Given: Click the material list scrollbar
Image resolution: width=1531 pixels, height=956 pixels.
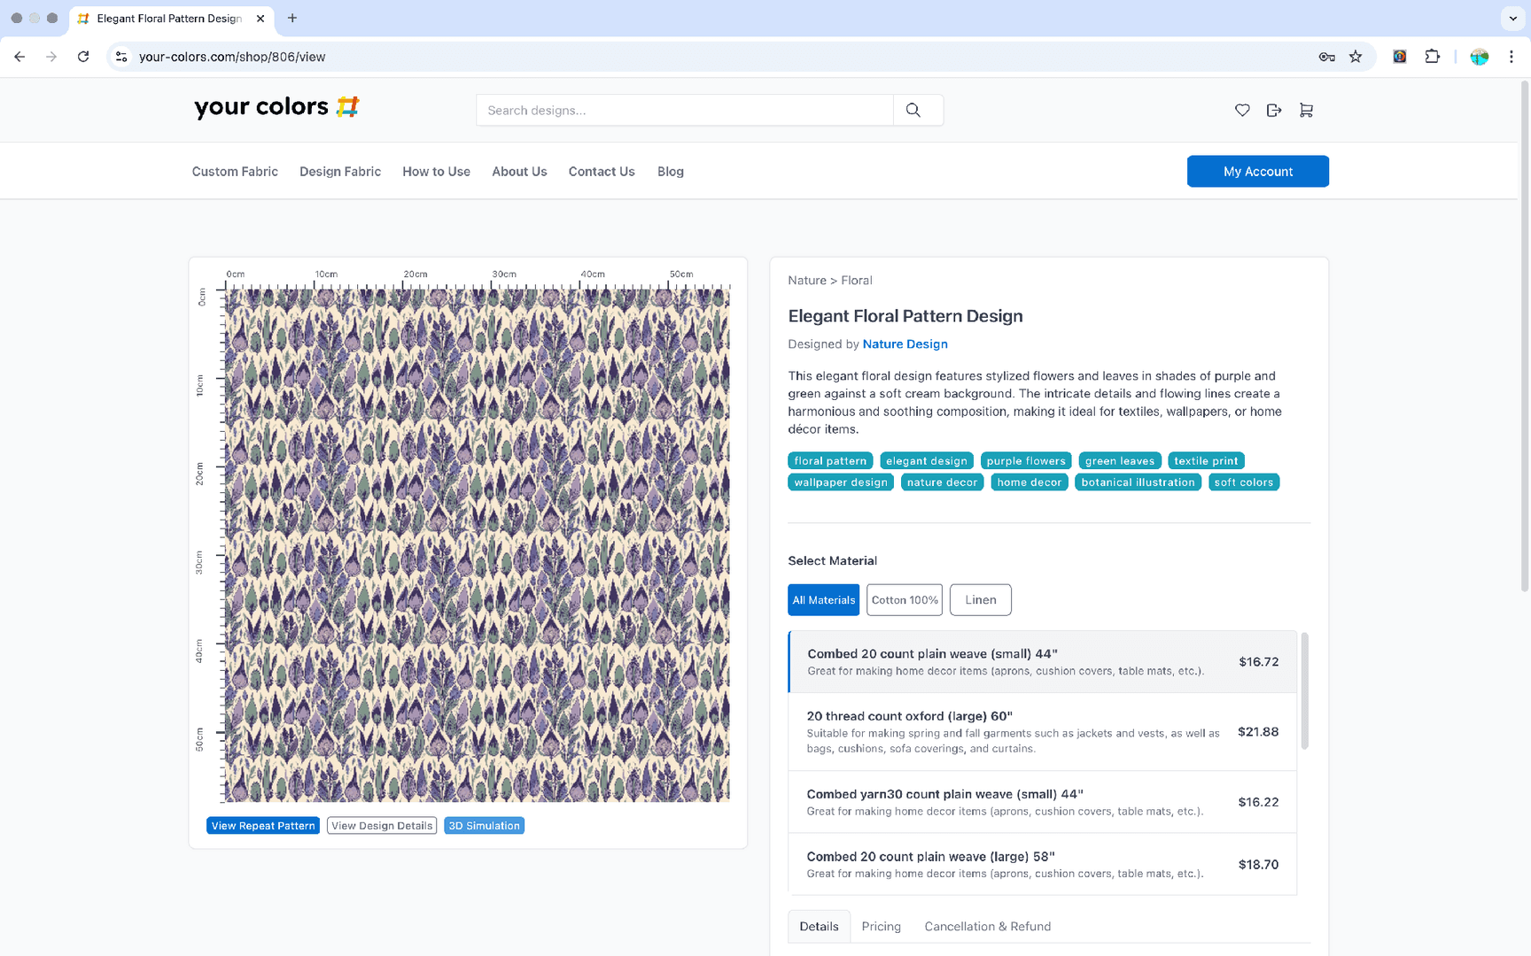Looking at the screenshot, I should click(x=1304, y=690).
